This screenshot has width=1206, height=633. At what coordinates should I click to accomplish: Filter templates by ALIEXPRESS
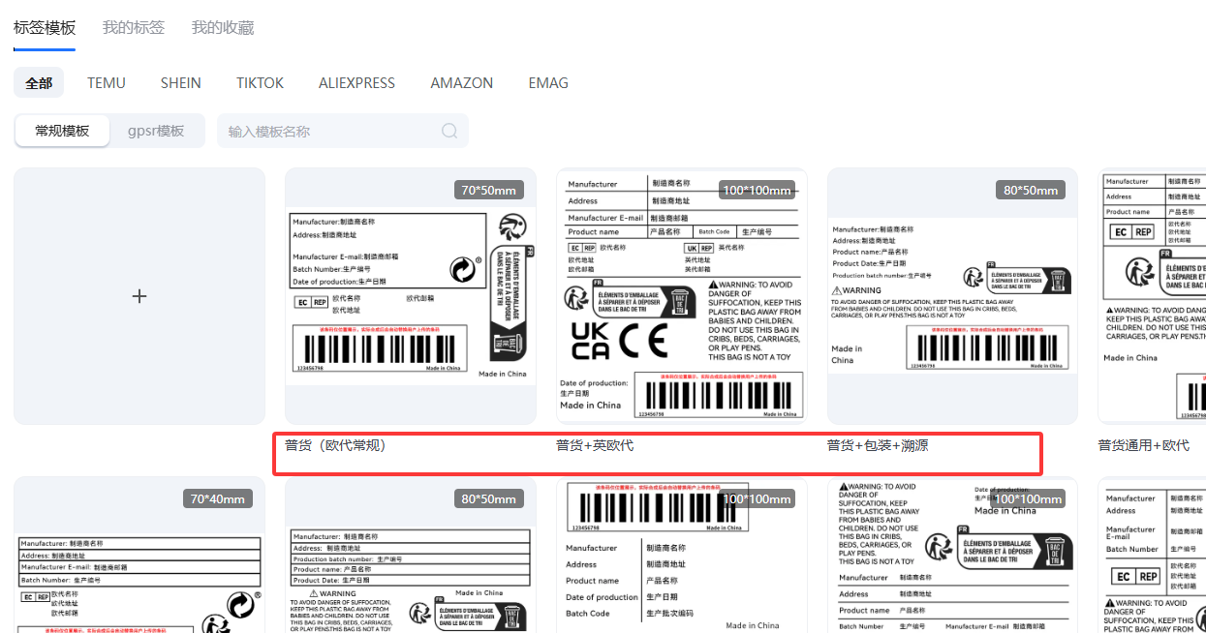(x=356, y=83)
